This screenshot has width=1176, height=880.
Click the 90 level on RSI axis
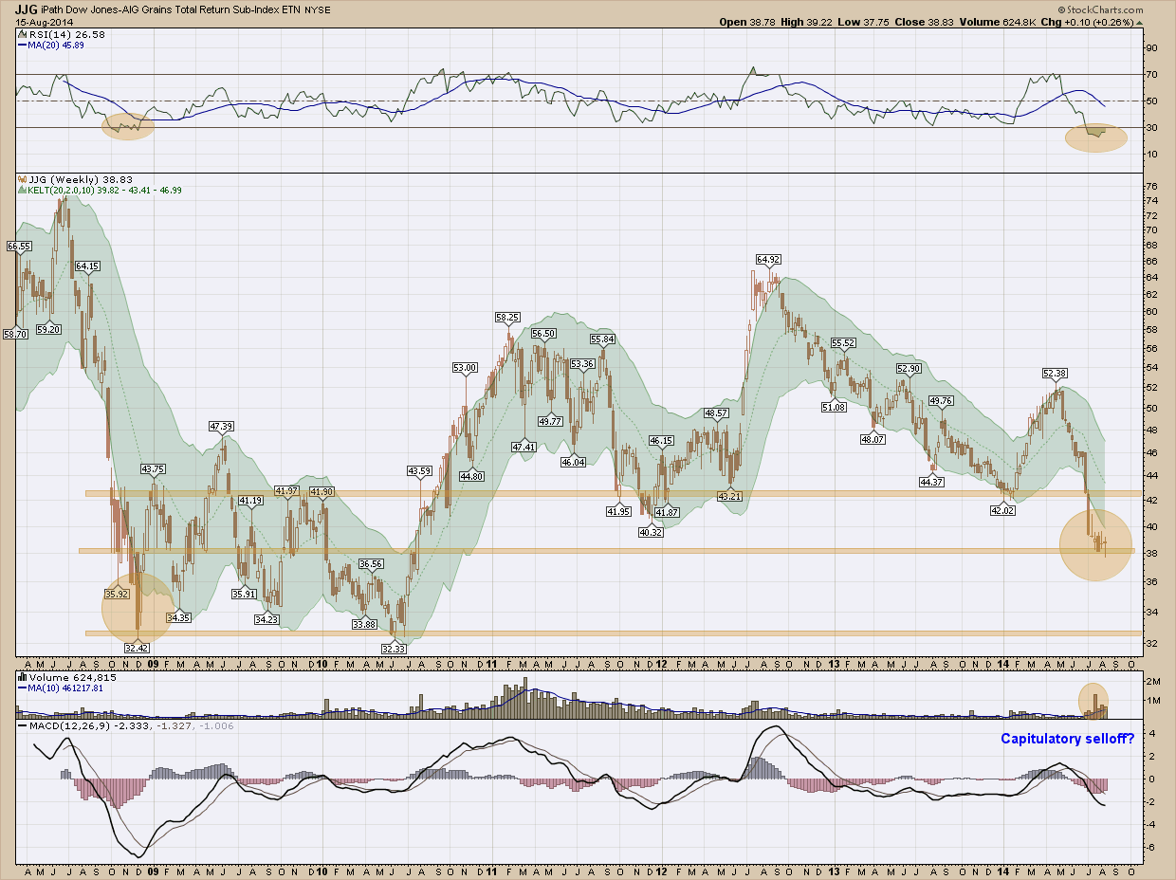[x=1150, y=47]
